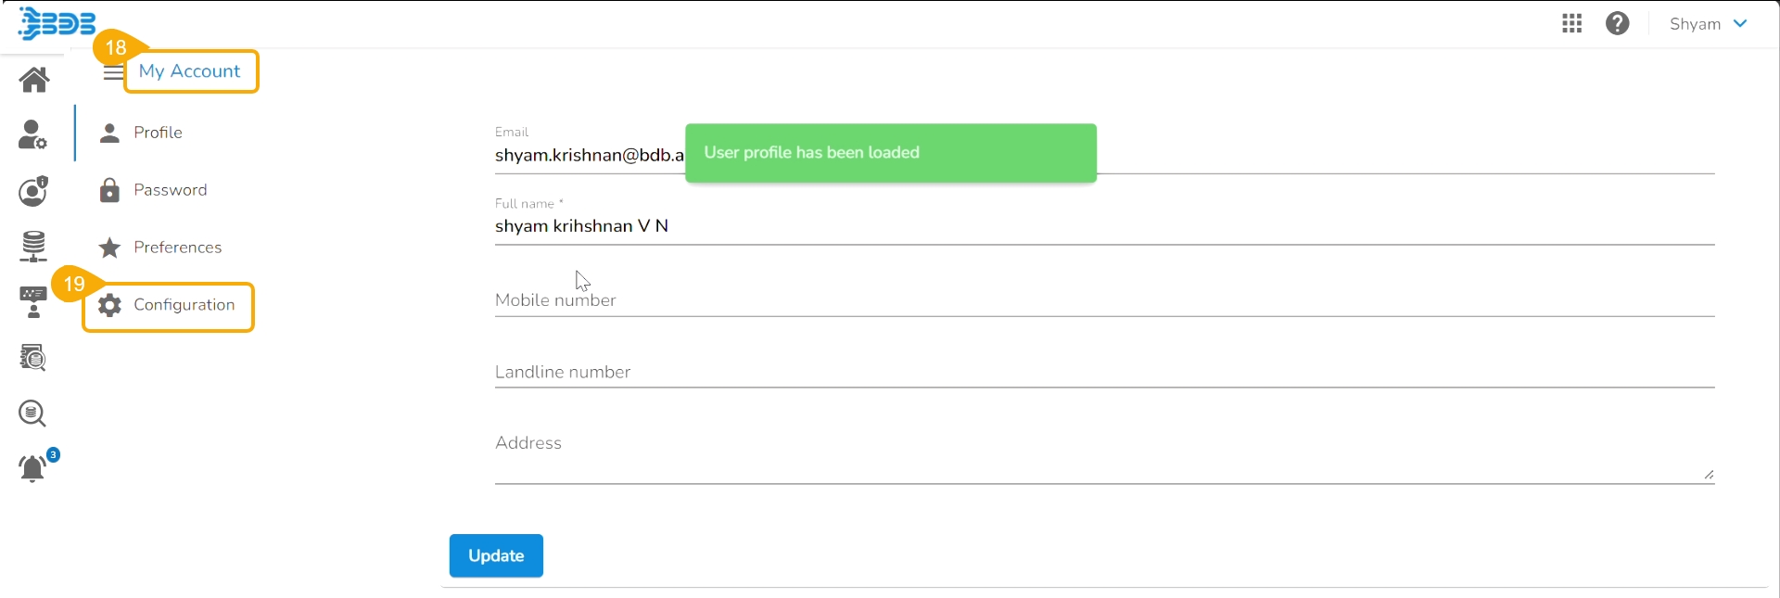Open the presenter dashboard icon in sidebar
Screen dimensions: 1780x598
pos(33,302)
